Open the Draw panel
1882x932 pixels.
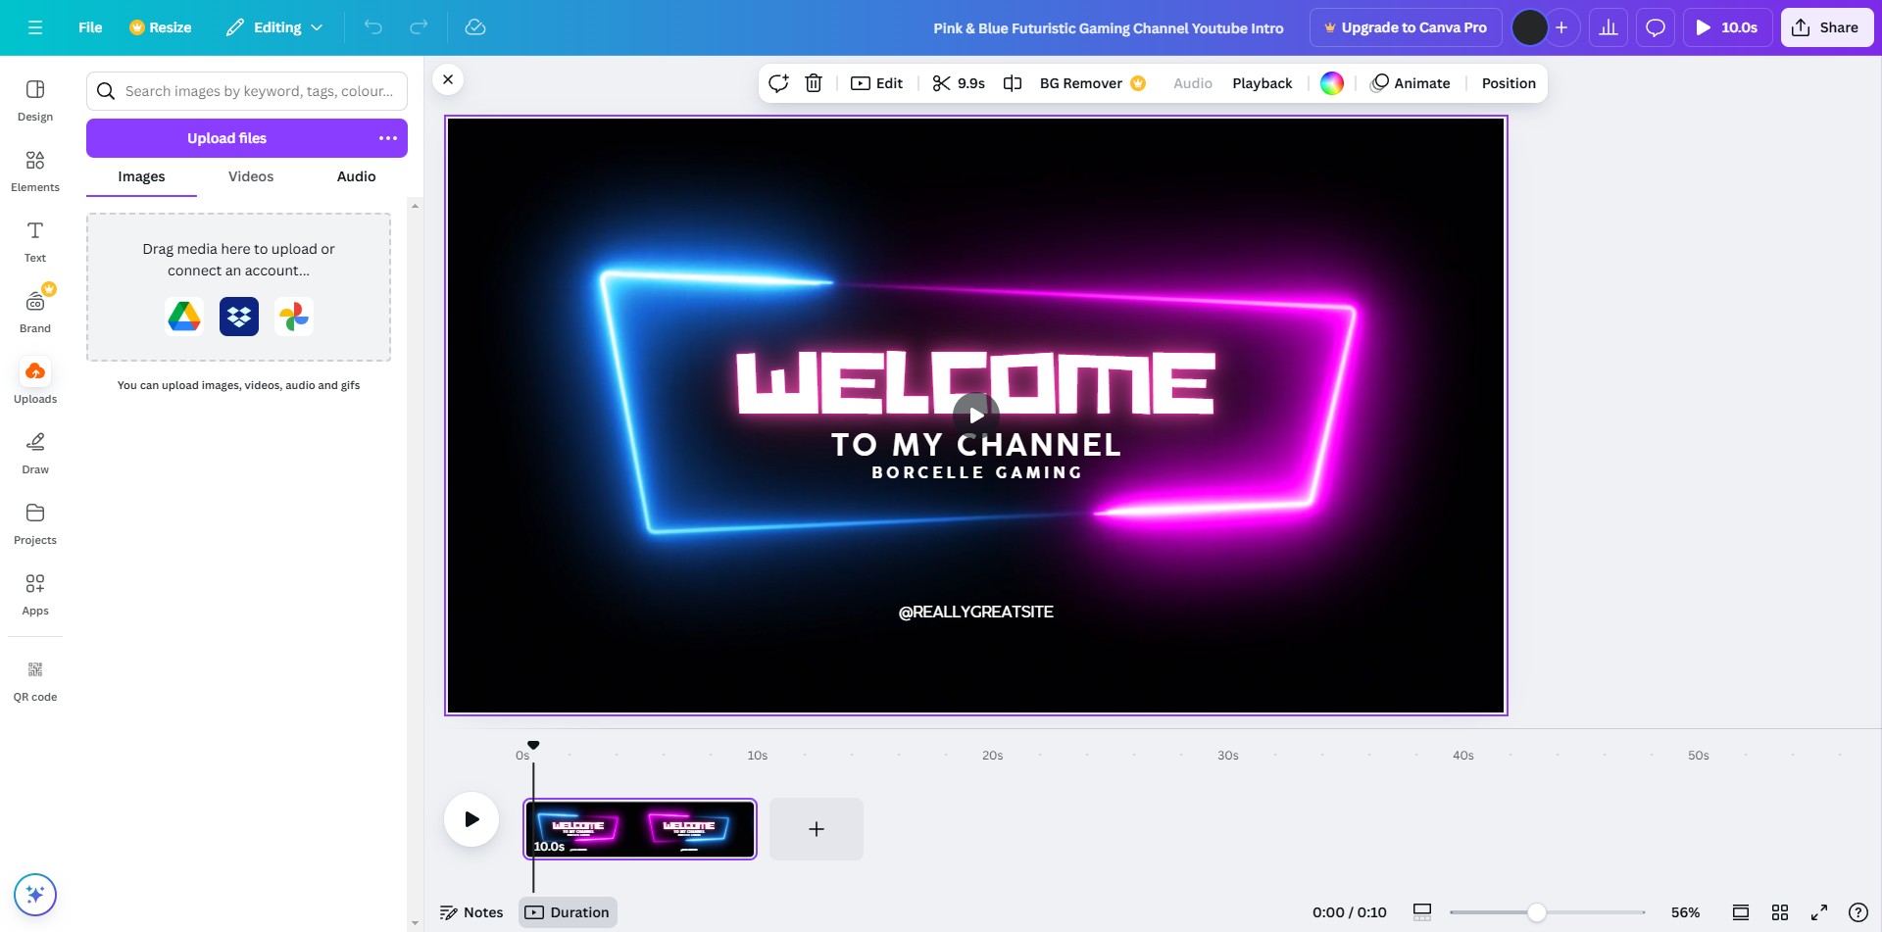(35, 453)
